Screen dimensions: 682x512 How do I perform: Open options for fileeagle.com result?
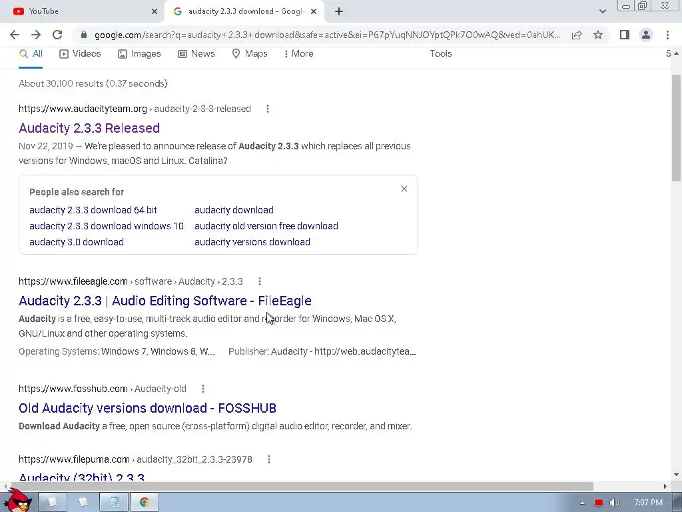[x=260, y=281]
